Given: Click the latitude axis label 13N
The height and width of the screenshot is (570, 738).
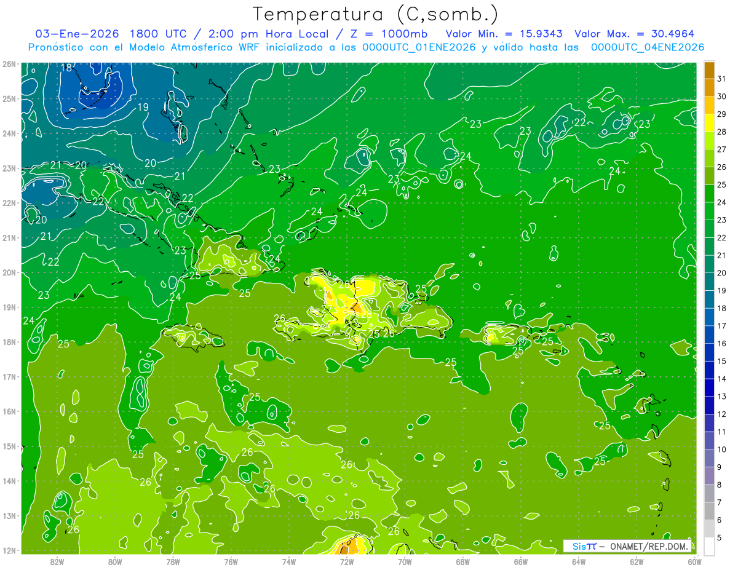Looking at the screenshot, I should (9, 515).
